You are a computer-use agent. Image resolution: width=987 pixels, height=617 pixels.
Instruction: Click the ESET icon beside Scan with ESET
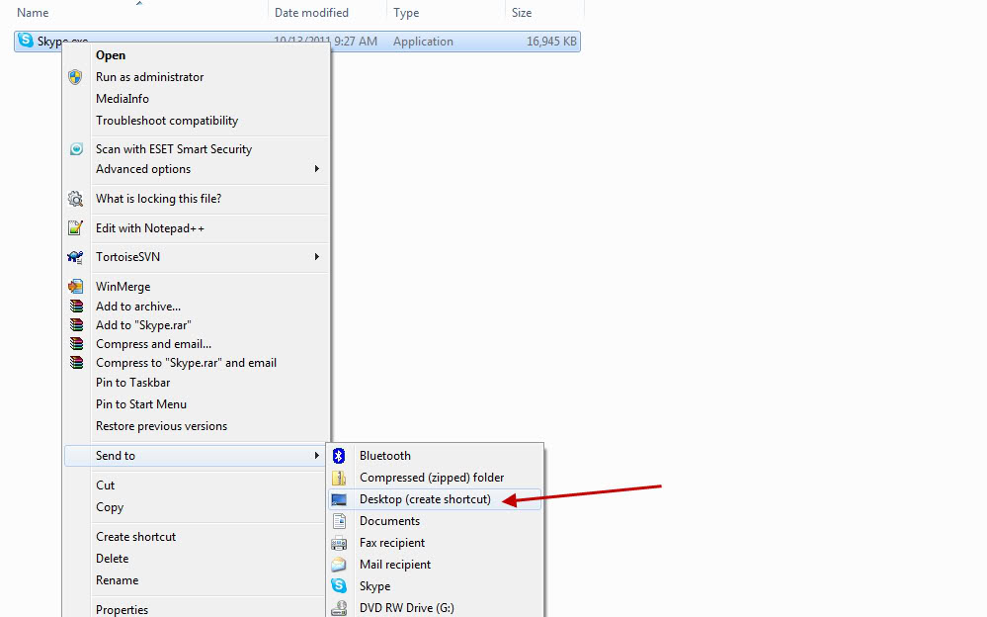[75, 148]
